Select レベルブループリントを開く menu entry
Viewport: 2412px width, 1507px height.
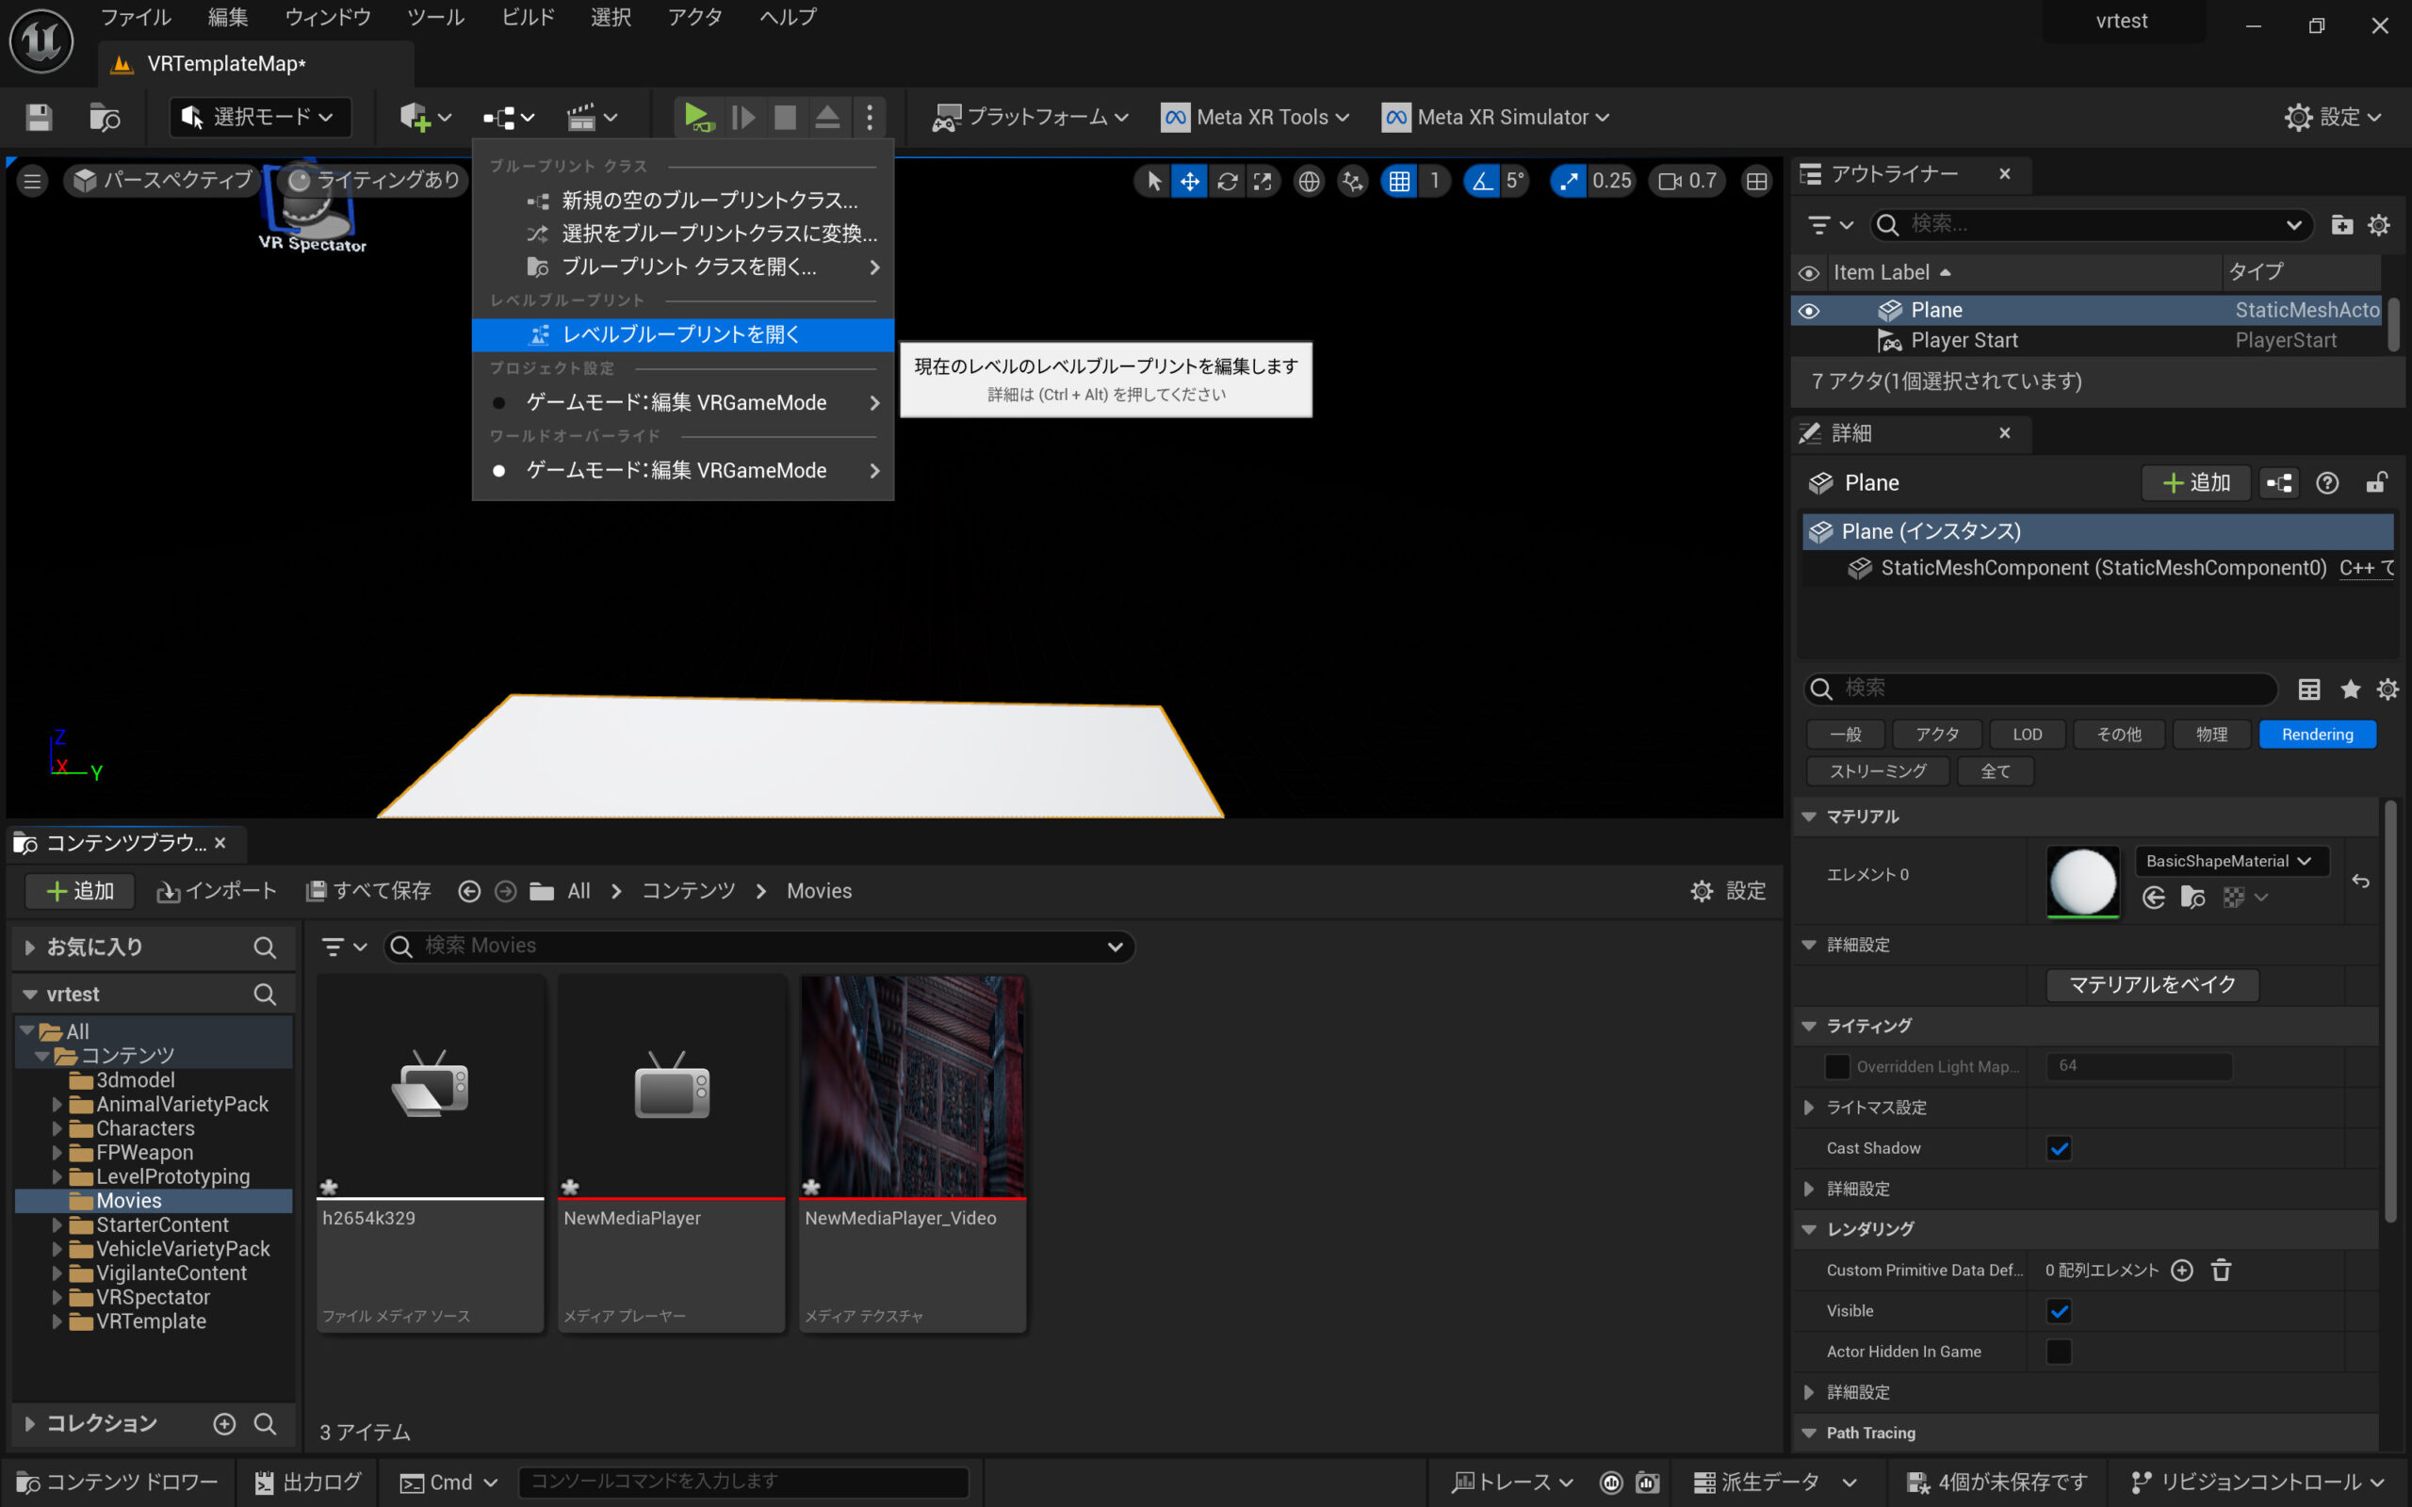click(681, 335)
